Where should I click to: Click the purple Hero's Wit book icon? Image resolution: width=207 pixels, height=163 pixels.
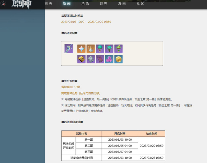(x=100, y=59)
